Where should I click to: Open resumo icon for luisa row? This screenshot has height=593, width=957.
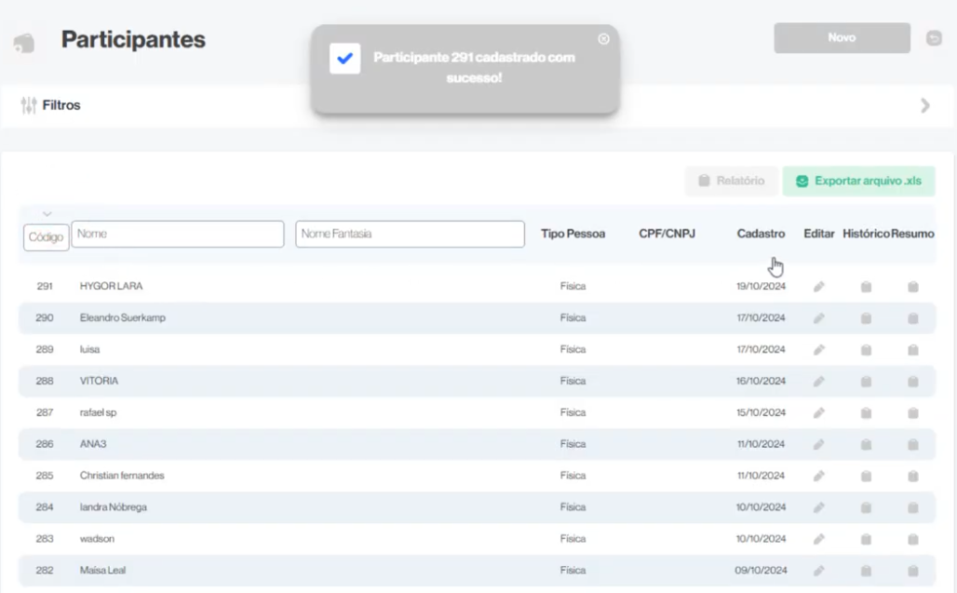pos(912,350)
